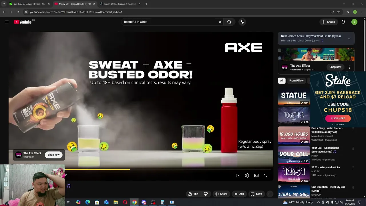Open options for Your Call video
The height and width of the screenshot is (206, 366).
[x=353, y=148]
